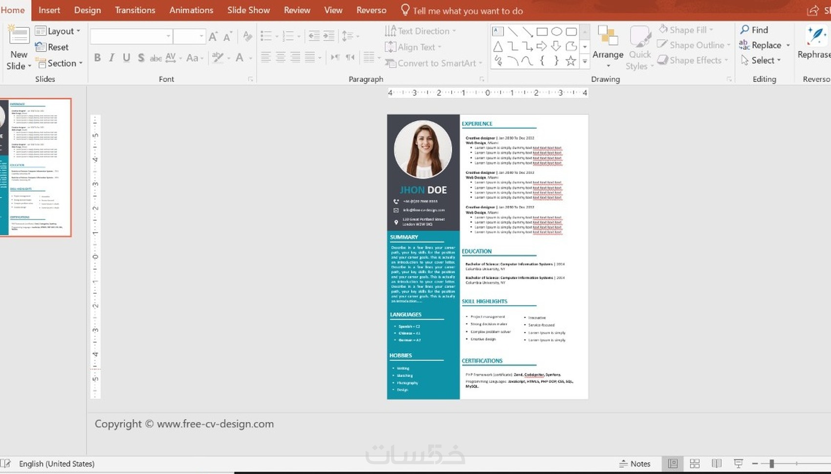Open the columns options

point(371,58)
